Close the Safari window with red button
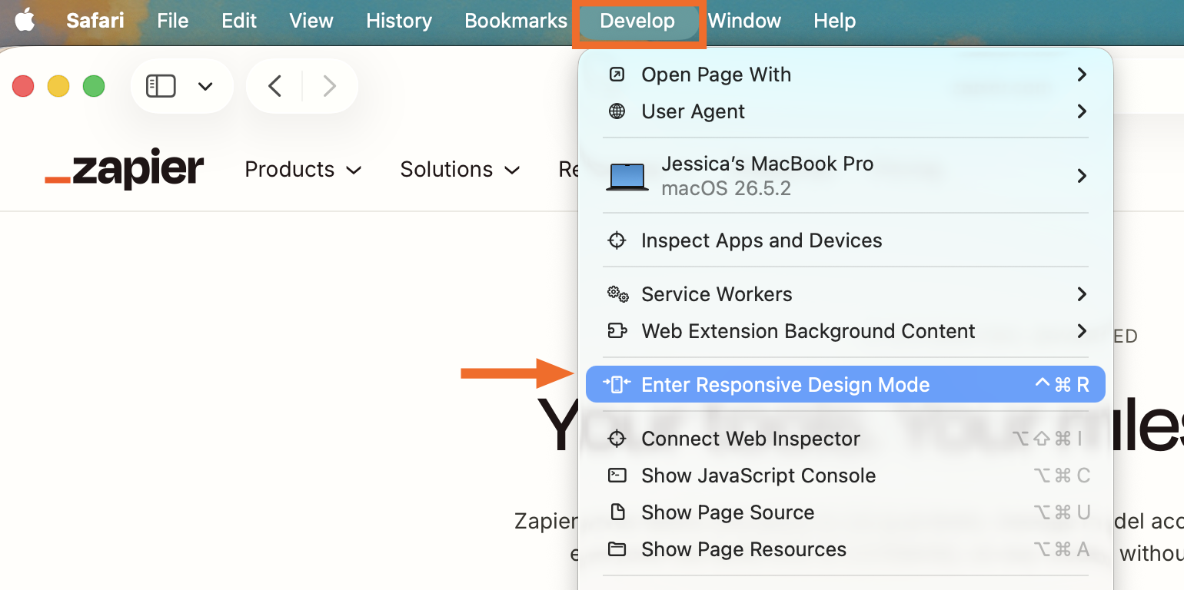 point(23,86)
